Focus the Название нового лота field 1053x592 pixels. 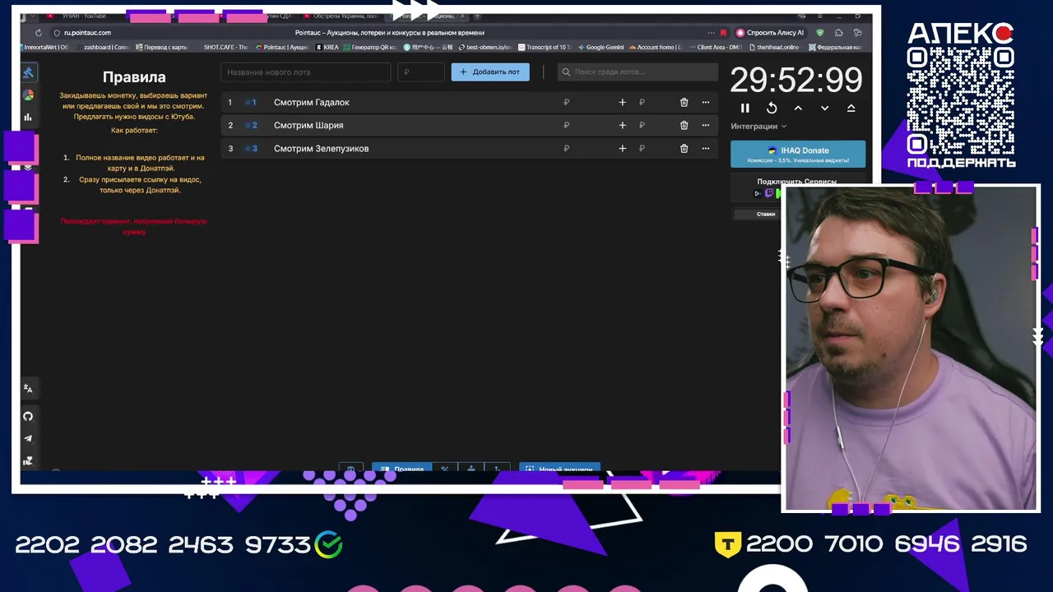[305, 72]
